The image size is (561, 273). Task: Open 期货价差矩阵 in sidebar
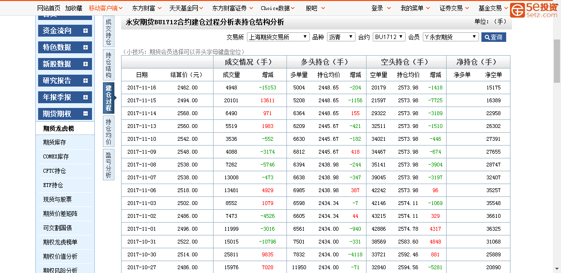tap(60, 214)
